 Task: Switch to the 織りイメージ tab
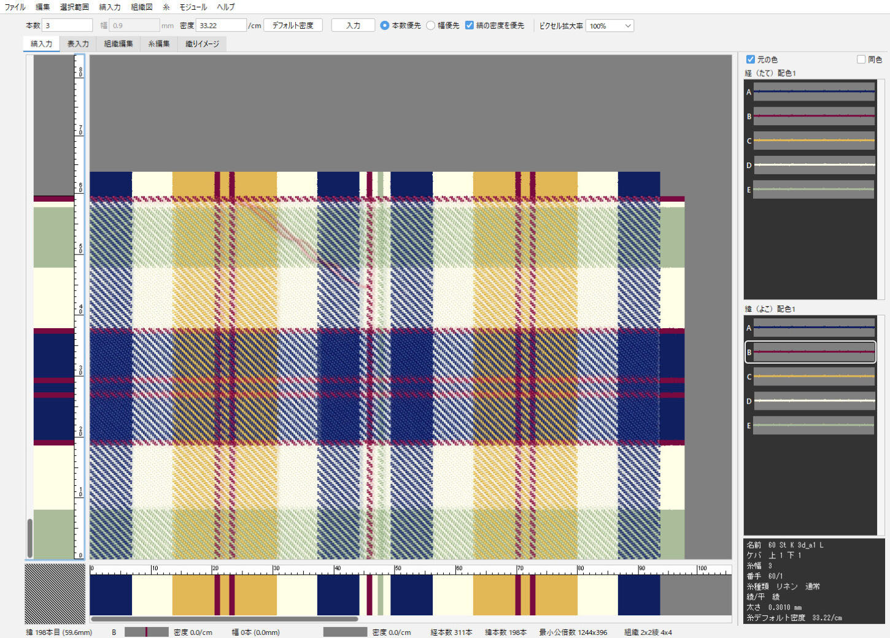click(202, 44)
